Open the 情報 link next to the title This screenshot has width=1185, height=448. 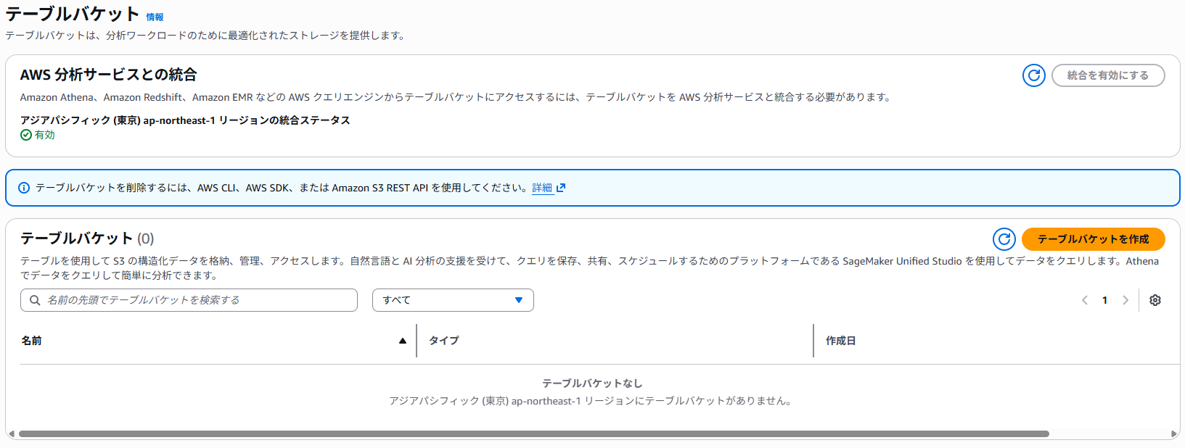coord(155,17)
